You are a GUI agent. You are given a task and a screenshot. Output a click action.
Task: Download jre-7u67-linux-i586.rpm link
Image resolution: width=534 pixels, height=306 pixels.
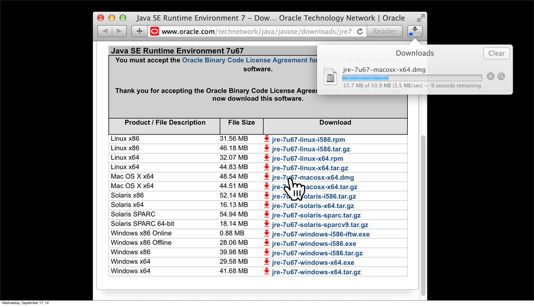tap(309, 140)
